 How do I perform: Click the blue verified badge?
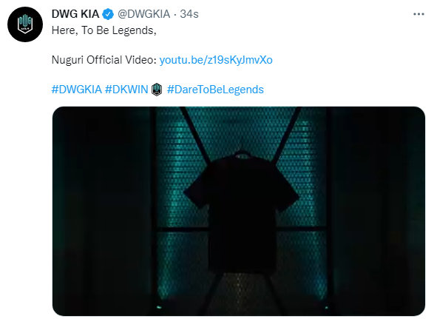[x=108, y=14]
